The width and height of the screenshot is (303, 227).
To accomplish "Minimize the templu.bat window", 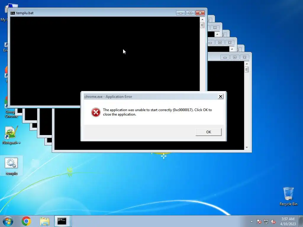I will point(180,13).
